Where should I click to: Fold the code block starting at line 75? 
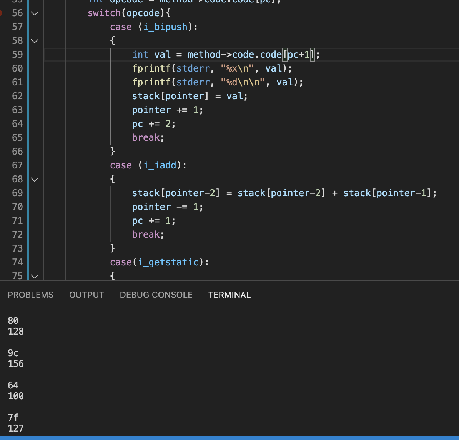click(35, 276)
